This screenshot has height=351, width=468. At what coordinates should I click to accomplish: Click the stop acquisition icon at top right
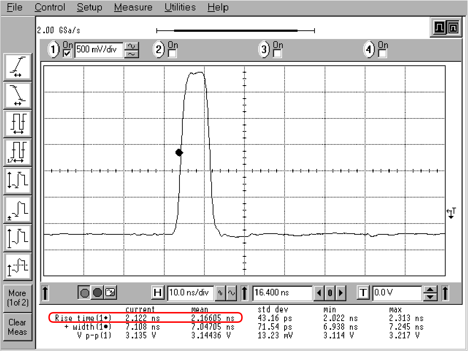pyautogui.click(x=453, y=27)
